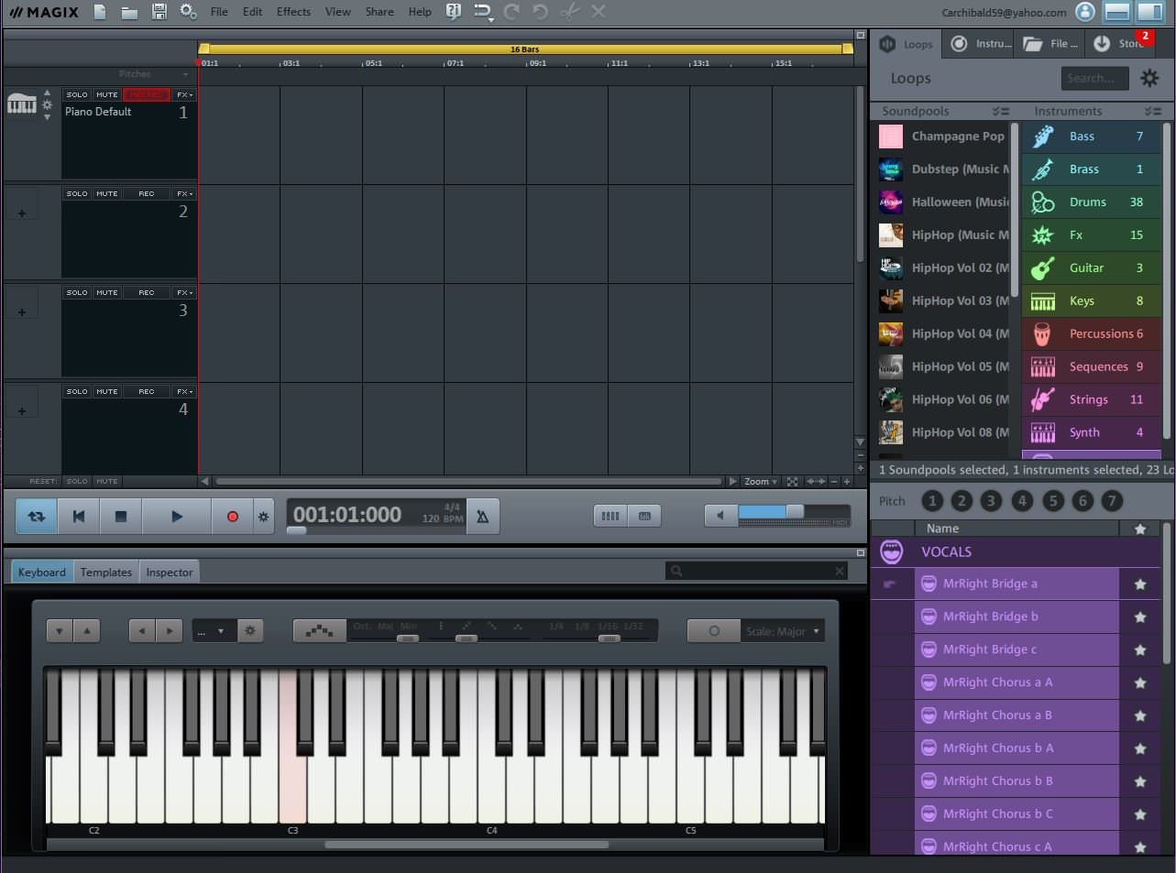
Task: Toggle loop playback mode button
Action: pos(37,517)
